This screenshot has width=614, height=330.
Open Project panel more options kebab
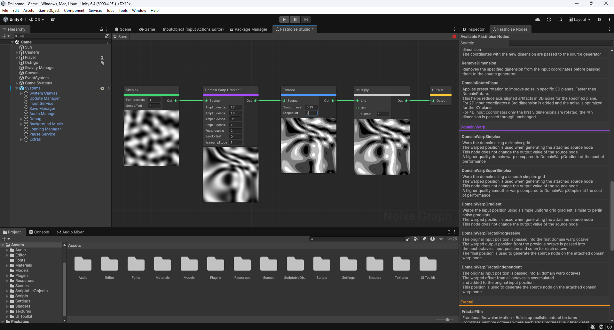pyautogui.click(x=454, y=232)
